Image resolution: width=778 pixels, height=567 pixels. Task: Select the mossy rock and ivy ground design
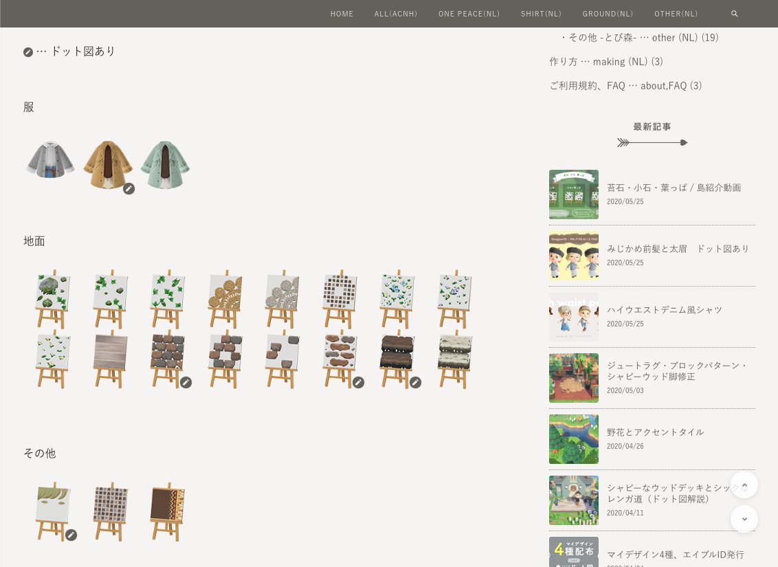click(x=53, y=299)
